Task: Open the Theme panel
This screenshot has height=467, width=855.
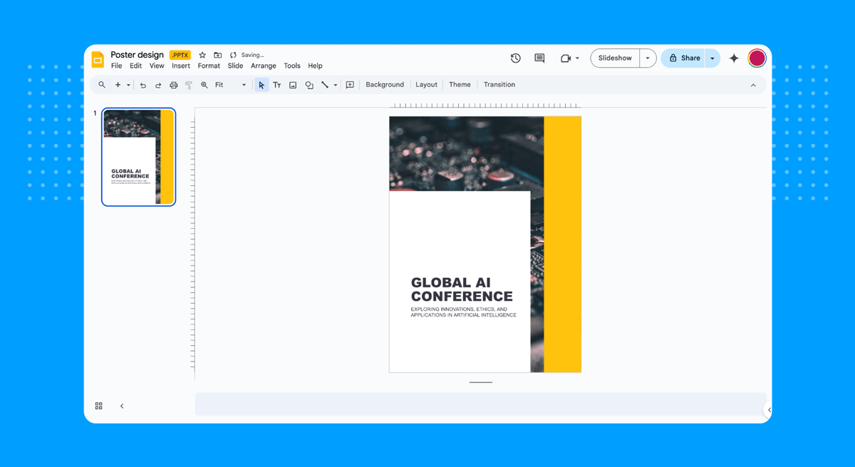Action: click(x=460, y=85)
